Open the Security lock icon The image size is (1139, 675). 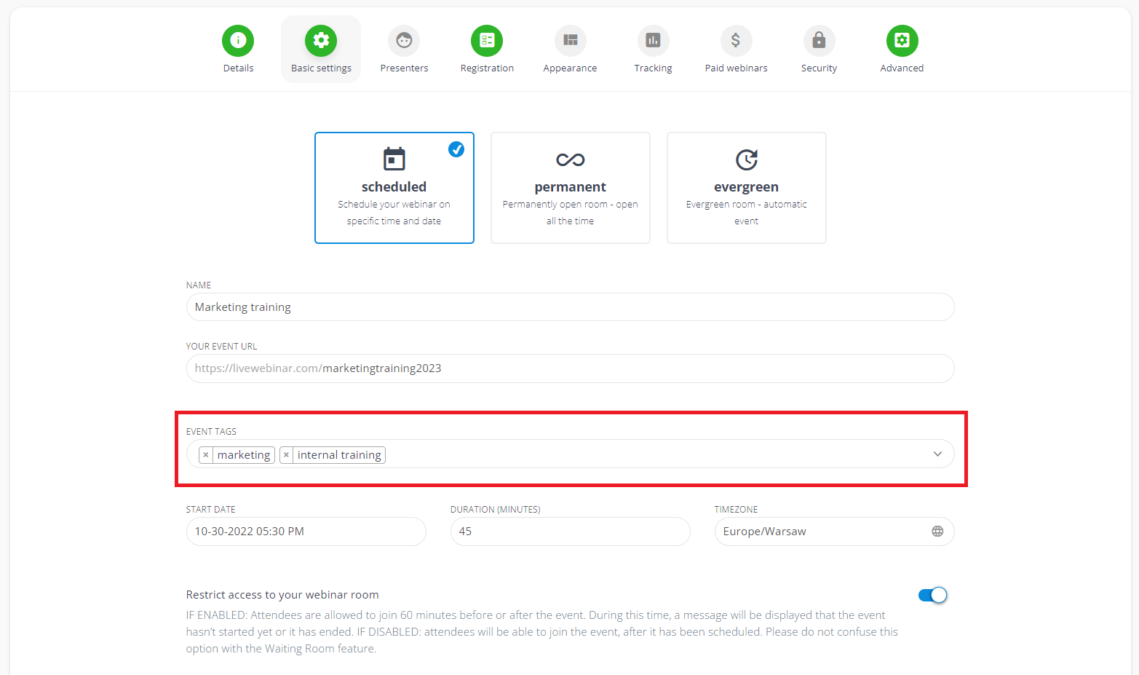tap(819, 41)
